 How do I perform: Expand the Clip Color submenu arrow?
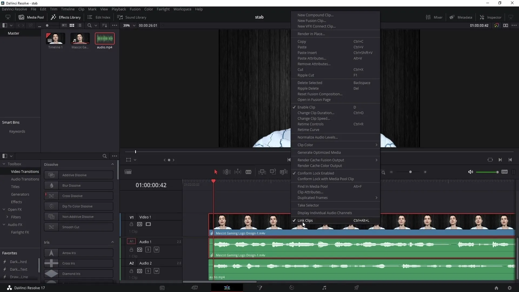pos(377,145)
